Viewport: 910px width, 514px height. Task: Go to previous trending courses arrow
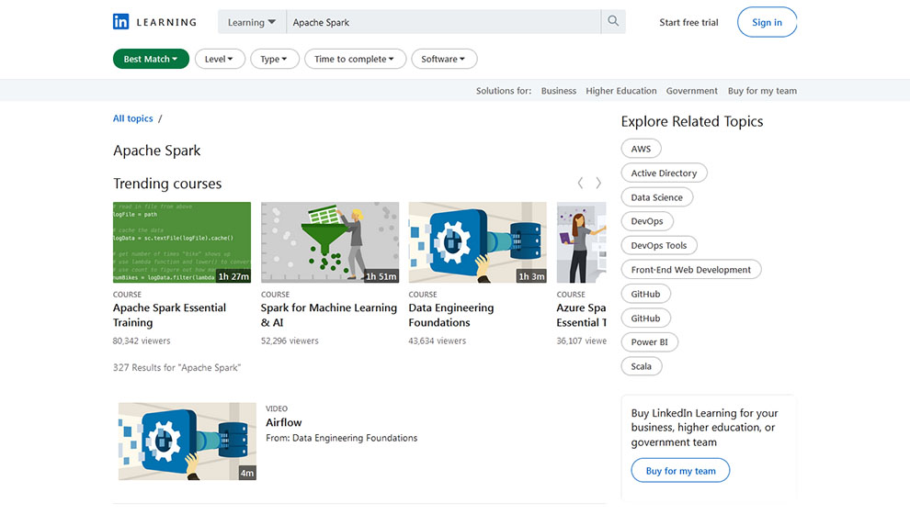580,184
